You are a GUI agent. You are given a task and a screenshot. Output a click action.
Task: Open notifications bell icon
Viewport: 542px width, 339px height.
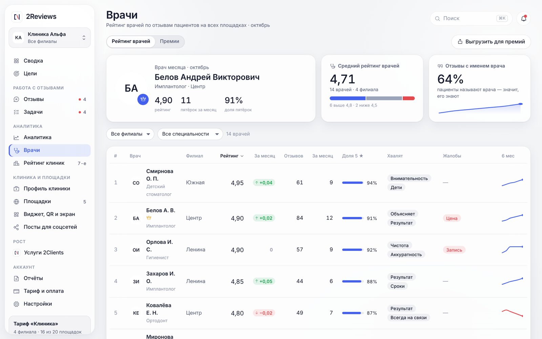(x=524, y=18)
